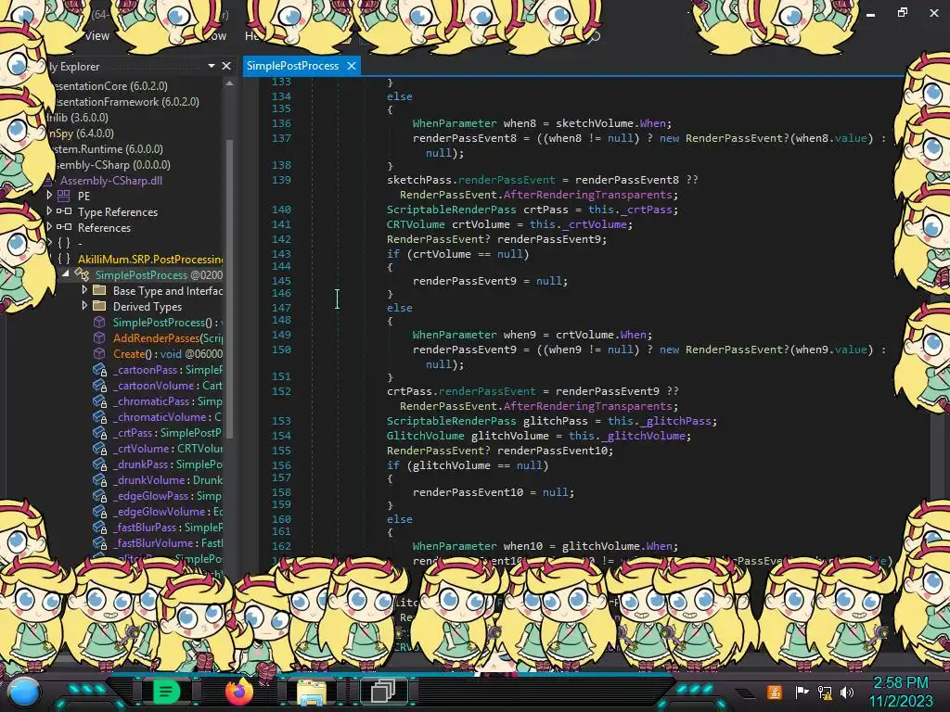Viewport: 950px width, 712px height.
Task: Close the Assembly Explorer panel
Action: point(226,66)
